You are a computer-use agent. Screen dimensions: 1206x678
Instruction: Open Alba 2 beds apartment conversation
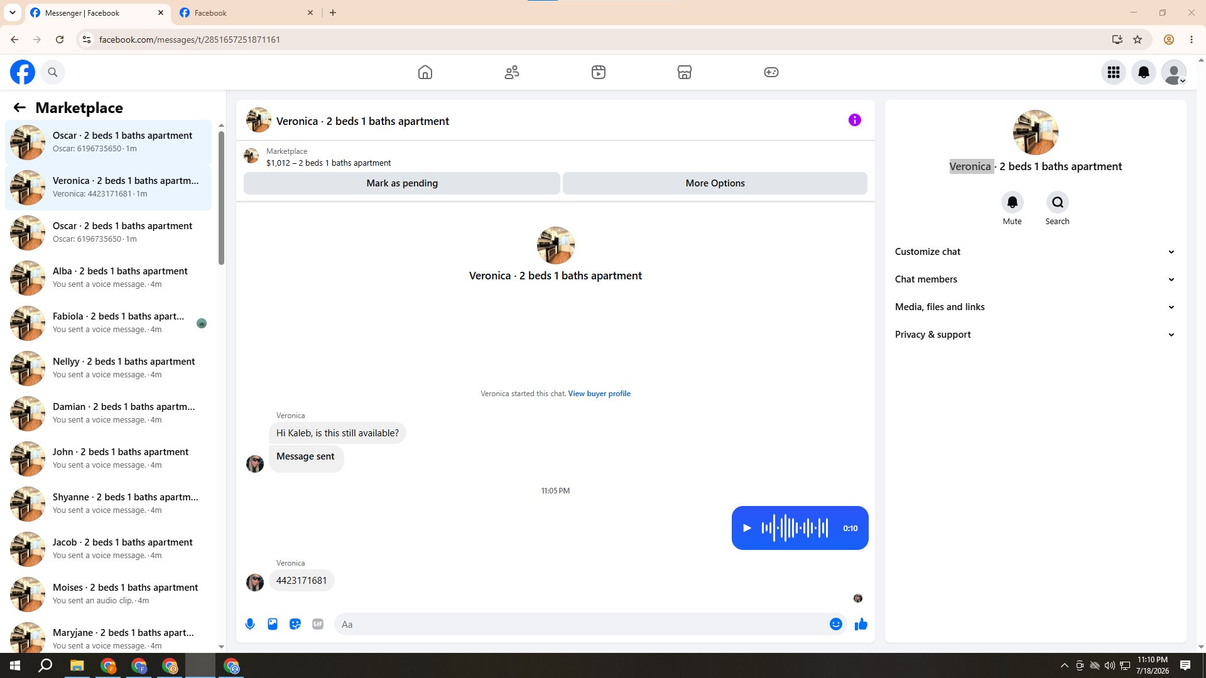point(108,277)
